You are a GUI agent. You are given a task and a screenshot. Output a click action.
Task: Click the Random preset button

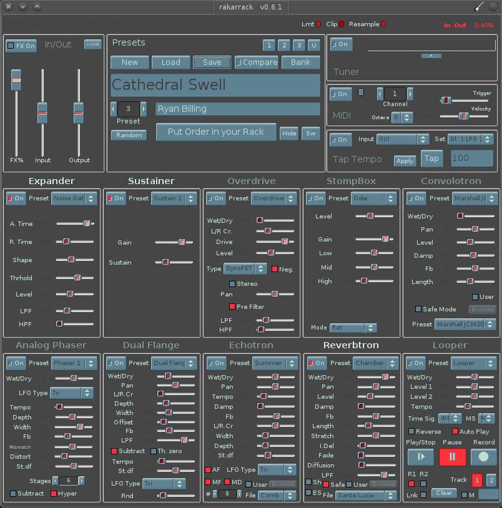129,135
